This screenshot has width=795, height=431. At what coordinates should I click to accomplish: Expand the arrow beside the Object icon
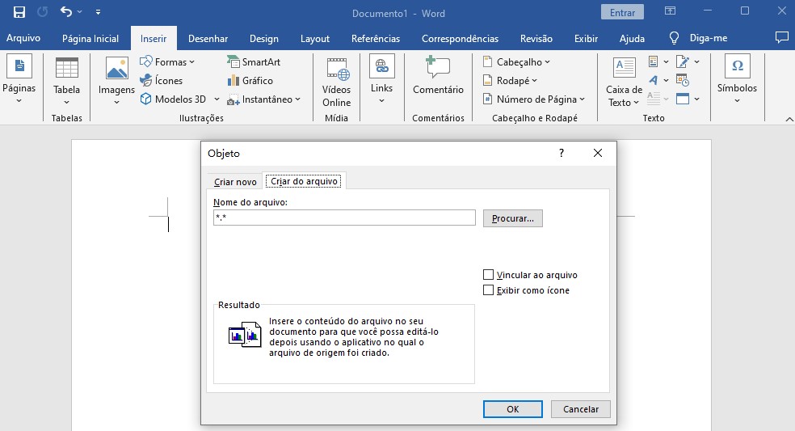tap(697, 99)
